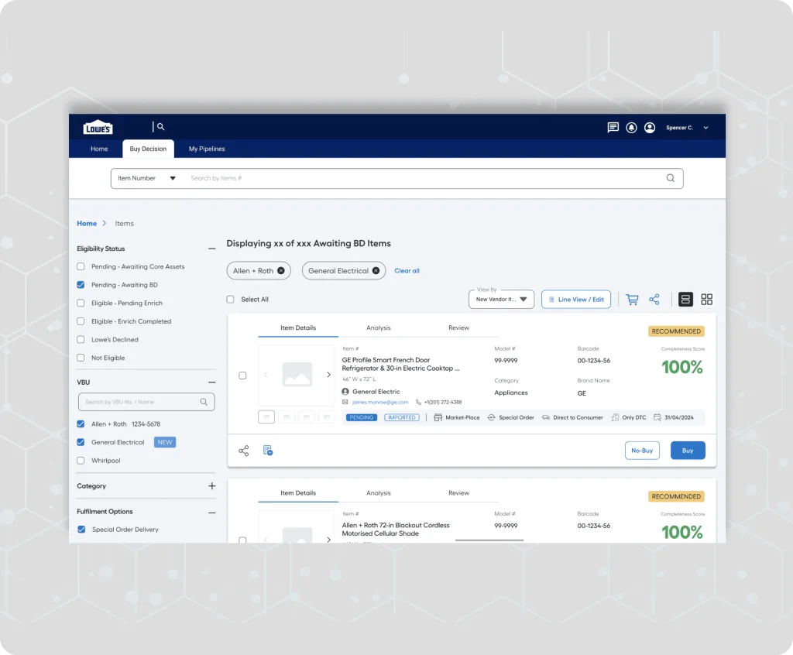Check Eligible - Pending Enrich
Image resolution: width=793 pixels, height=655 pixels.
(81, 303)
